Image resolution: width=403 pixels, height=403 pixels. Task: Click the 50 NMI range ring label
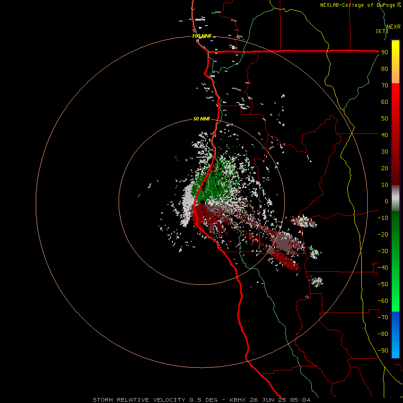(201, 119)
